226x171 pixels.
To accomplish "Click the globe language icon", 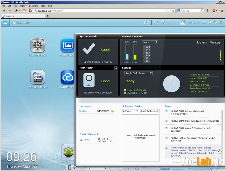I will 215,22.
